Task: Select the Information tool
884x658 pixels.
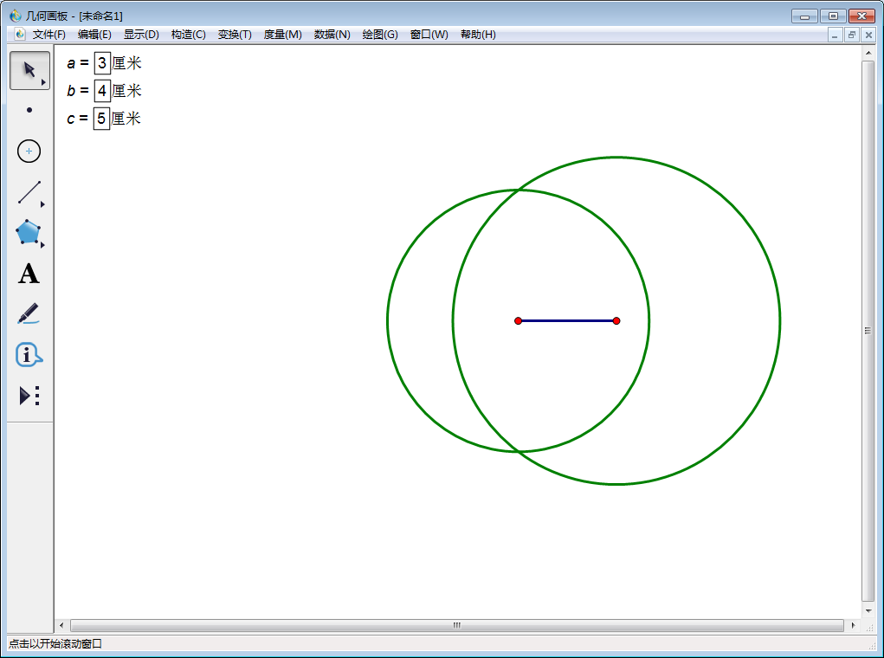Action: [x=29, y=355]
